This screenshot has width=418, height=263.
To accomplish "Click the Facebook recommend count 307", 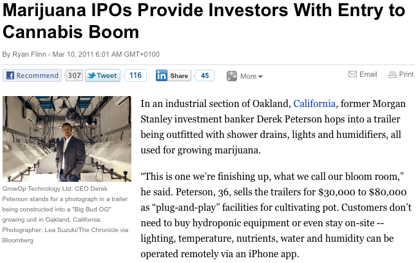I will pos(74,75).
